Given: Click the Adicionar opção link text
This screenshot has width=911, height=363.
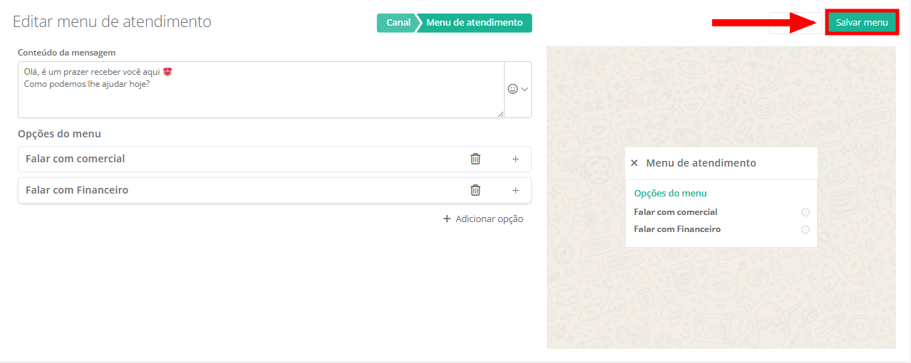Looking at the screenshot, I should click(x=489, y=219).
